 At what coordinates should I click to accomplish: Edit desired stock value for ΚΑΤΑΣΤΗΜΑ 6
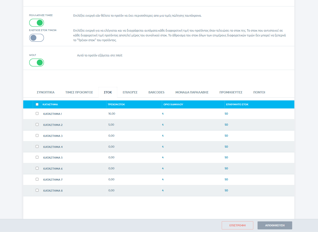[x=226, y=168]
